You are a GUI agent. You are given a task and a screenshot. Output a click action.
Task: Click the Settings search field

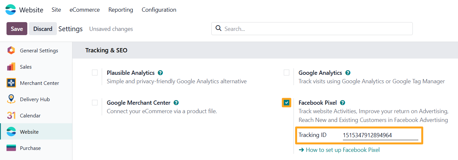coord(312,29)
